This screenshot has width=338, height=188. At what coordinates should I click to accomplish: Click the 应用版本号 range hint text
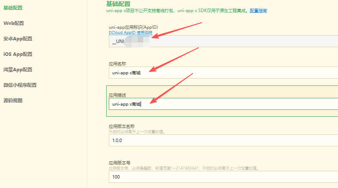[x=184, y=168]
